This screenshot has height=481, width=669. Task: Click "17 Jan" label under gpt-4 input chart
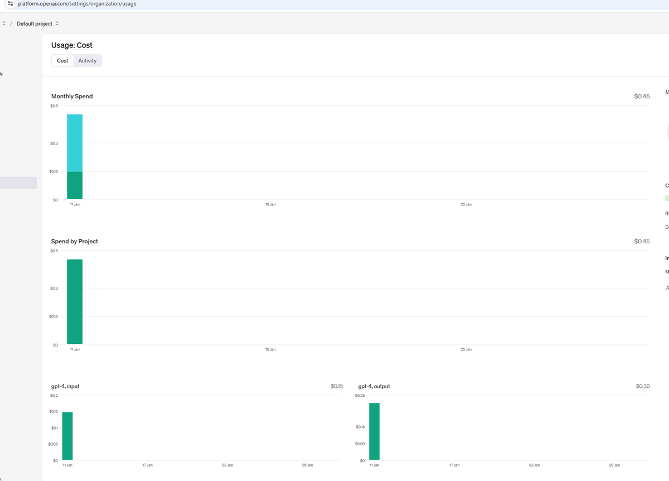147,465
